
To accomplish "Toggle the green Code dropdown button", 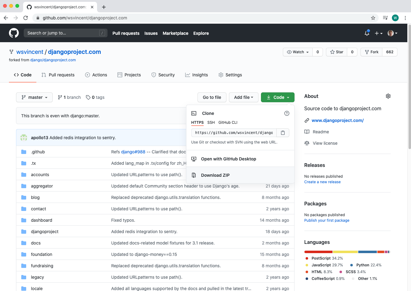I will (278, 97).
